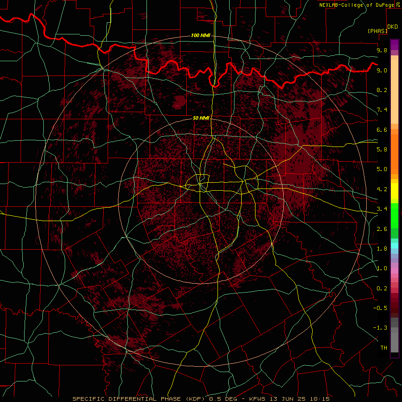Click the "10:15" time in the caption

pyautogui.click(x=319, y=399)
